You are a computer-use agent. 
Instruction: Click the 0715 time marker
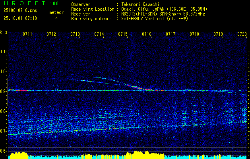tap(123, 34)
